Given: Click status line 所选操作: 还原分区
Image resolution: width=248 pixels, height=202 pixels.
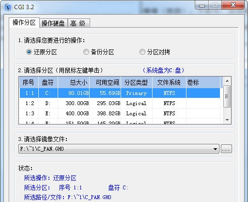Looking at the screenshot, I should click(x=50, y=178).
